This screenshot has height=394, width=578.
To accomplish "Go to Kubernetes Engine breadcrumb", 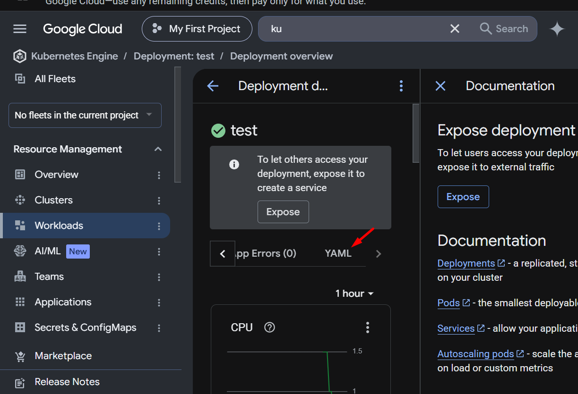I will tap(74, 56).
